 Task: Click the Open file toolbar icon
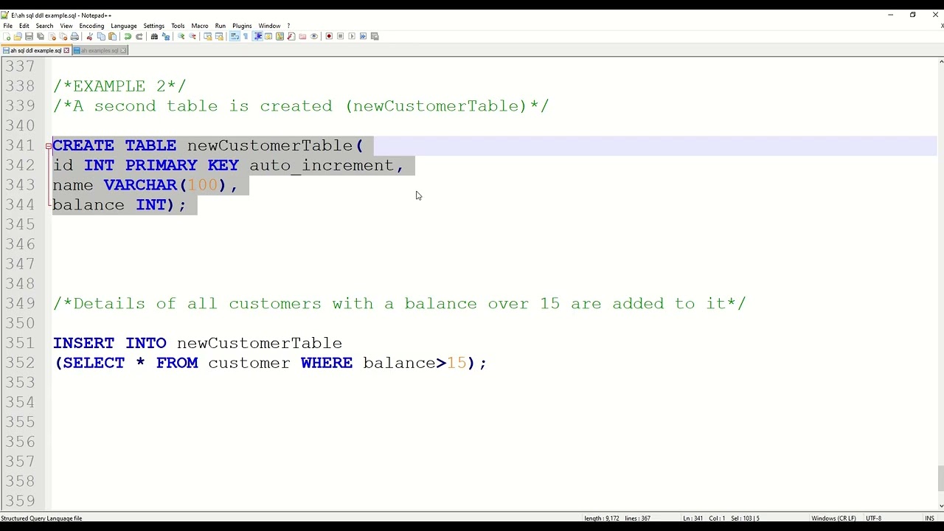(18, 36)
